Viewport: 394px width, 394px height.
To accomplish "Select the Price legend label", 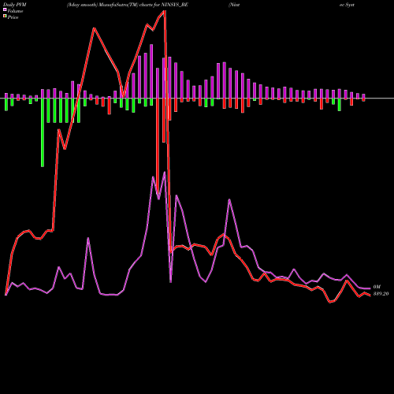I will point(13,17).
